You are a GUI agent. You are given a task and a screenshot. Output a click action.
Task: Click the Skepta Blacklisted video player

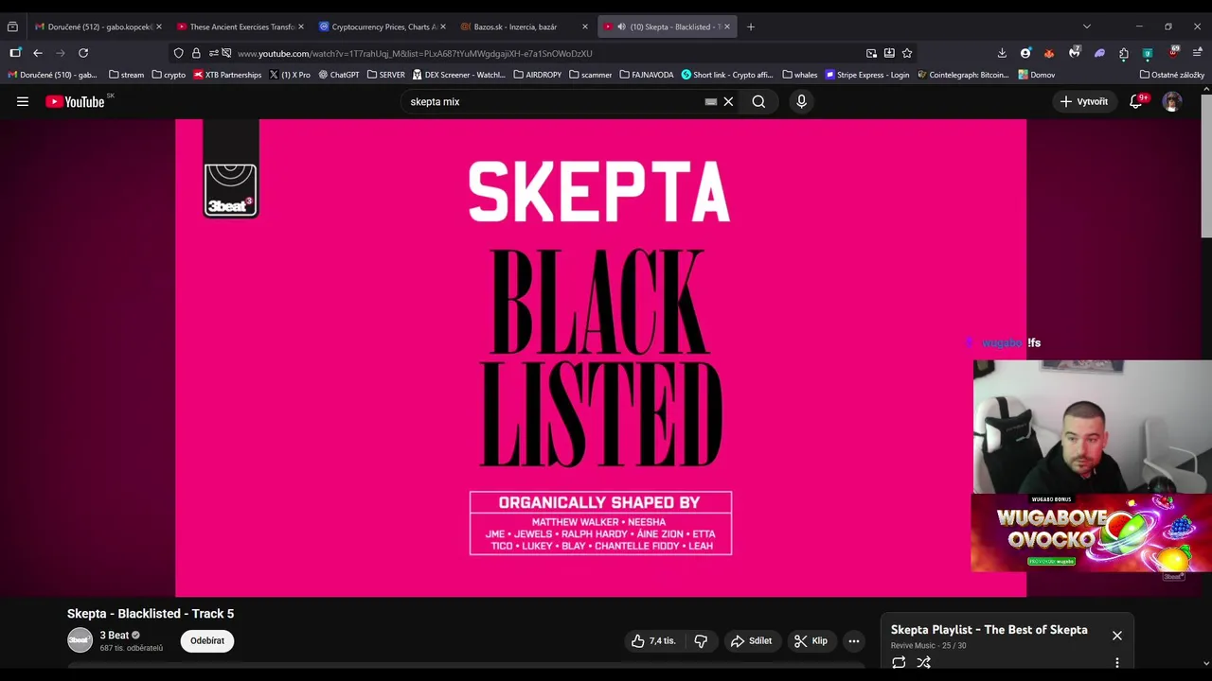(600, 358)
